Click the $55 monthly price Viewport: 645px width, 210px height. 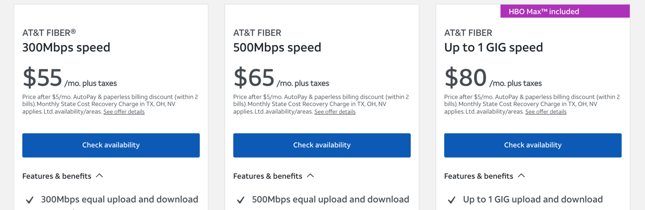coord(42,78)
